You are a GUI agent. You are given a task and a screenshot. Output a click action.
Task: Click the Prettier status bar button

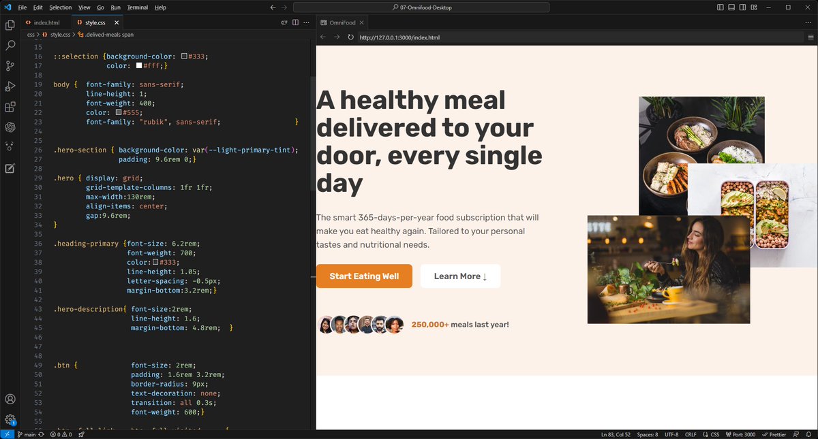(x=774, y=434)
